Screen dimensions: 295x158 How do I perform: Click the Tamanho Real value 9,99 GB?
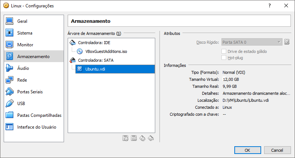coord(230,86)
